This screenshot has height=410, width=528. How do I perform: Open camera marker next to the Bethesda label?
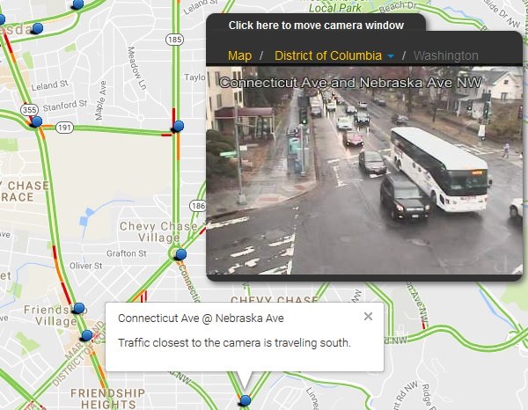click(38, 28)
